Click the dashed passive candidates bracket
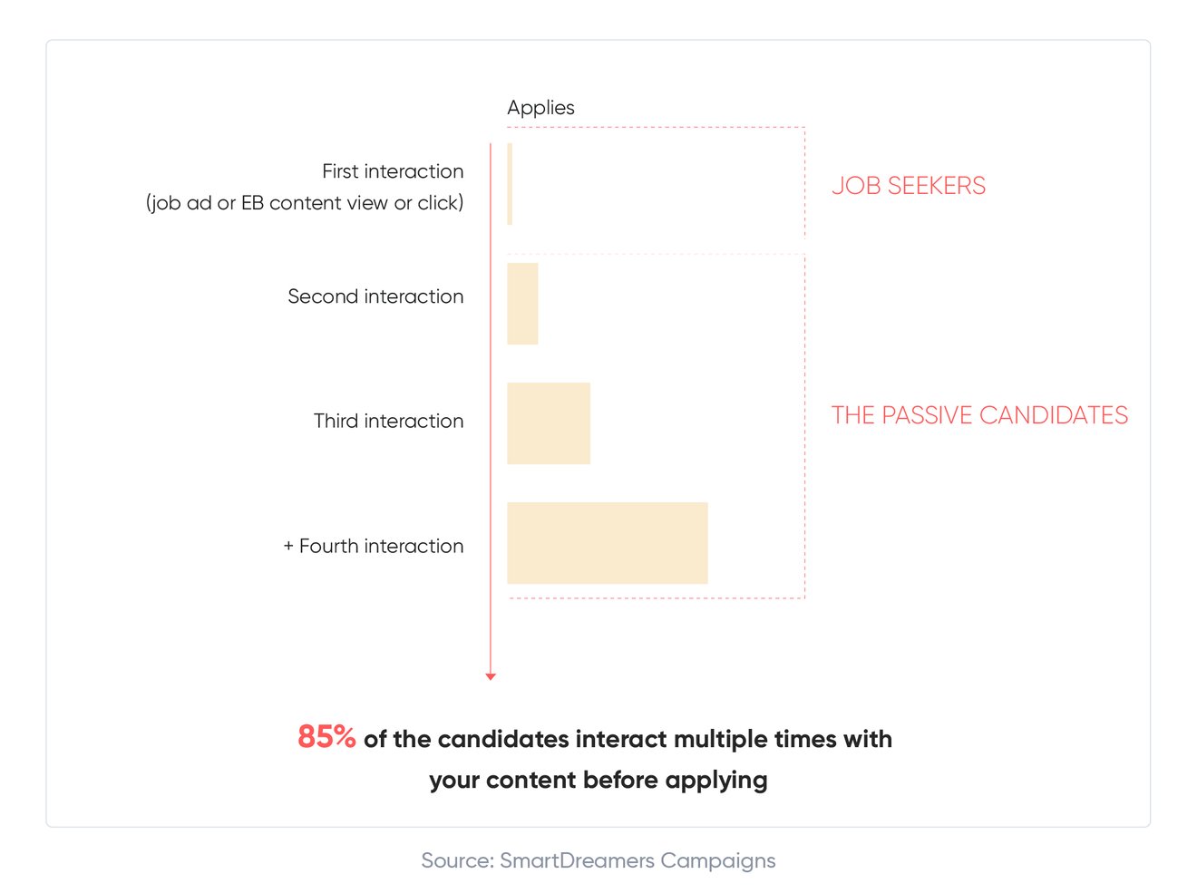The width and height of the screenshot is (1197, 893). [804, 426]
